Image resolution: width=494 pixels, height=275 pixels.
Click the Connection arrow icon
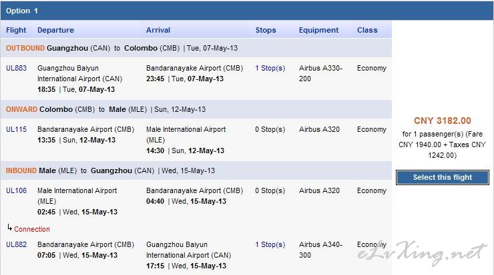tap(10, 228)
